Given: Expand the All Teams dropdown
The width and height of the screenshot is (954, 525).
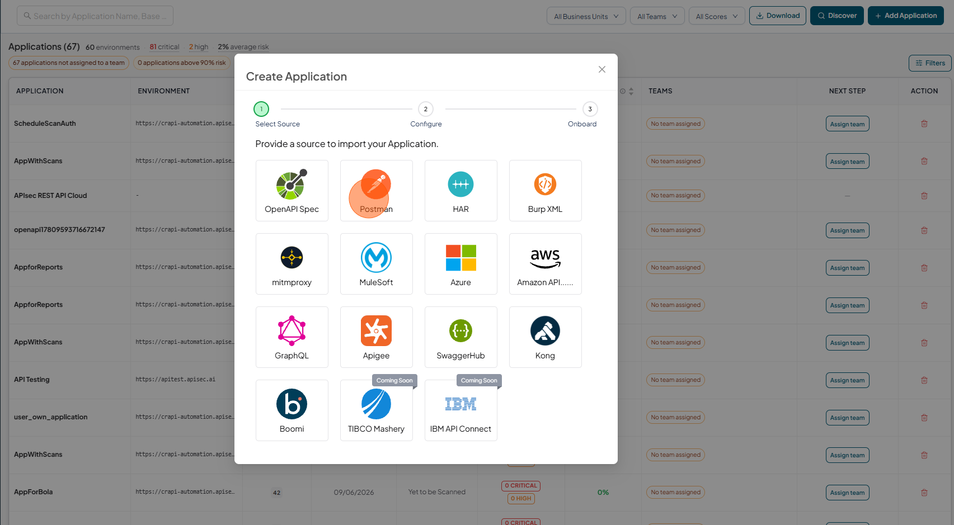Looking at the screenshot, I should tap(657, 16).
